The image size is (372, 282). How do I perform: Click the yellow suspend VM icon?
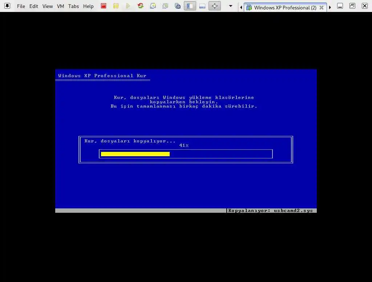tap(116, 6)
